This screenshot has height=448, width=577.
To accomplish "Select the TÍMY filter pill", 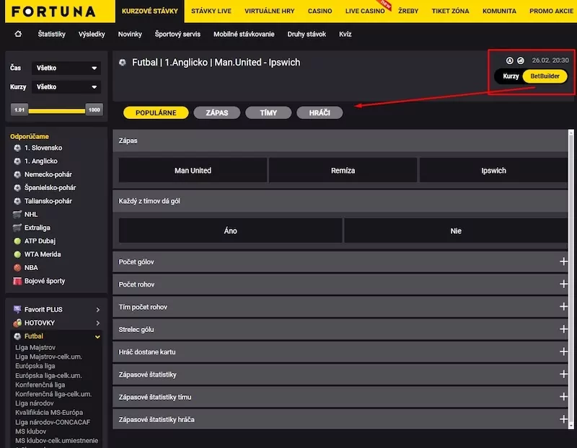I will [268, 112].
